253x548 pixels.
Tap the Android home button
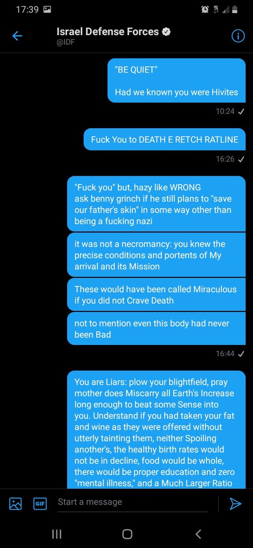[x=127, y=534]
